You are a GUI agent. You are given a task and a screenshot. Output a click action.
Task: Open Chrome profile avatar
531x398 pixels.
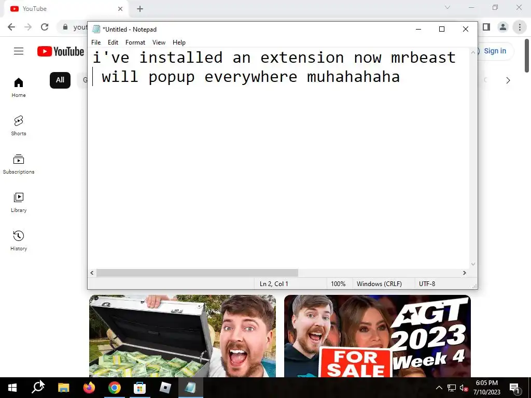pyautogui.click(x=503, y=27)
